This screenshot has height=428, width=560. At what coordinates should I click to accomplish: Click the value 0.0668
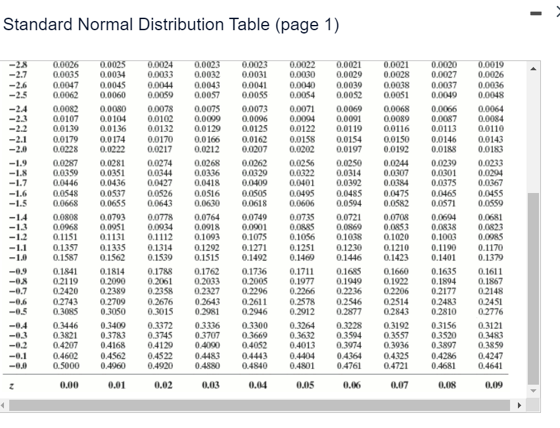coord(66,203)
